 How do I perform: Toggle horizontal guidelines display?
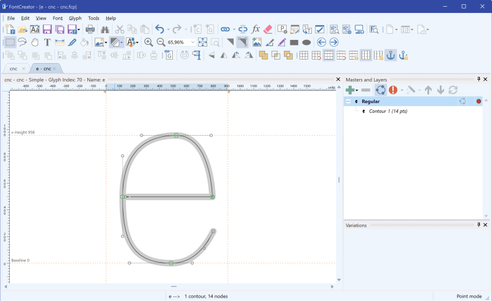point(328,55)
